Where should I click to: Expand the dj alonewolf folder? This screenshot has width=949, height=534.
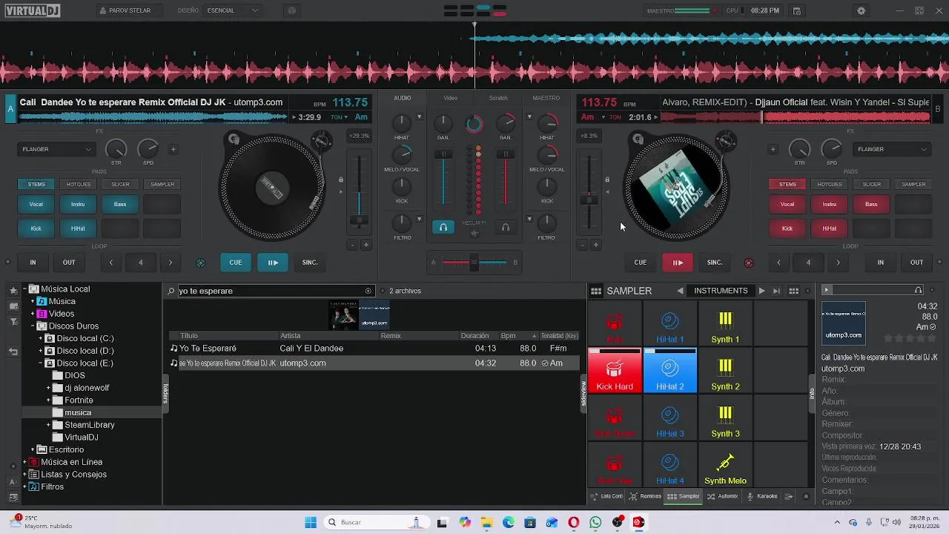49,388
